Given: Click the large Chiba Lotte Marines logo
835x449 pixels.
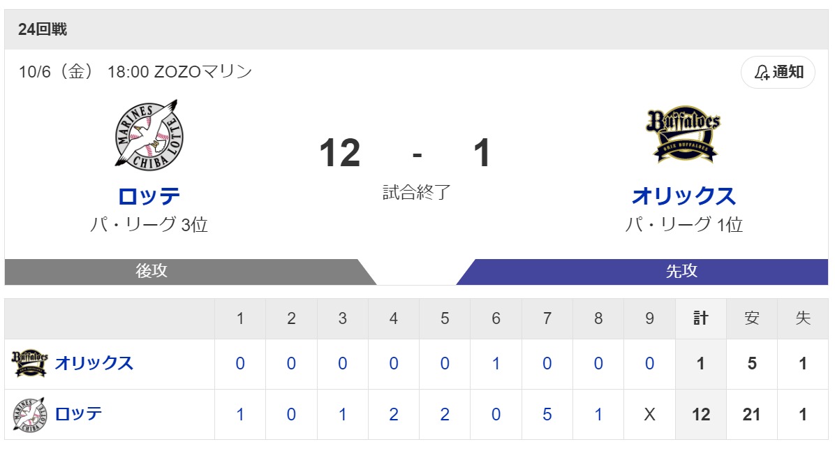Looking at the screenshot, I should click(149, 135).
